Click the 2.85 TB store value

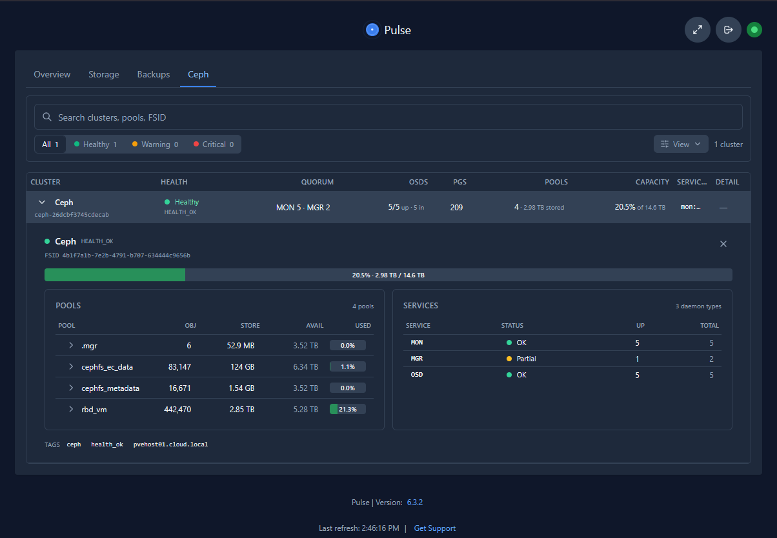(x=242, y=409)
